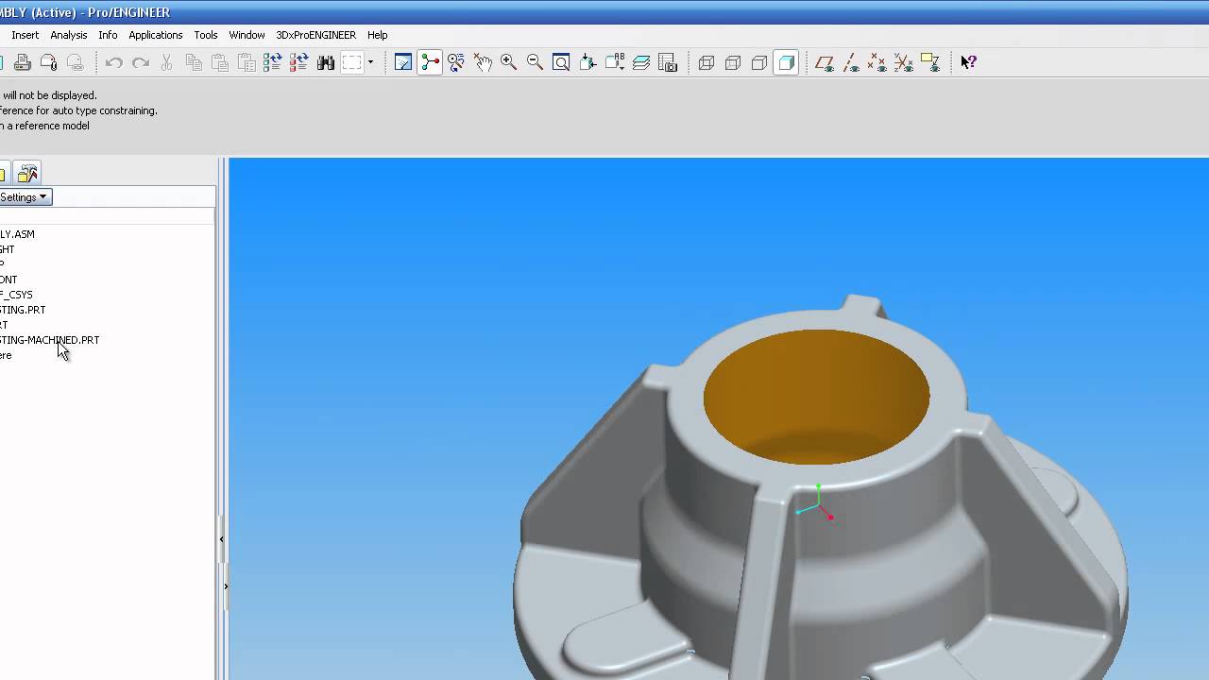Click the Zoom Out magnifier

tap(535, 62)
